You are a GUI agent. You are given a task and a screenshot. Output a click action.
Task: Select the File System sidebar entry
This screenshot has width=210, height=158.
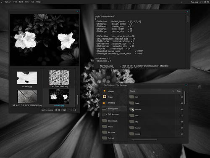(114, 109)
